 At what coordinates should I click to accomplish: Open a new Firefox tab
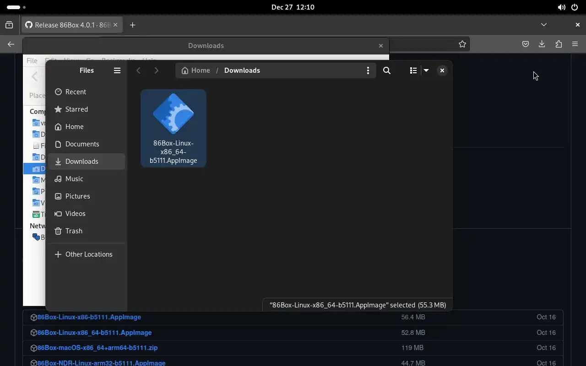point(133,25)
